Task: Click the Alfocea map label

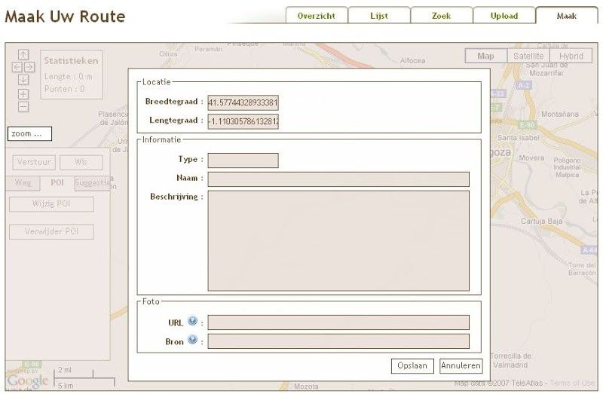Action: click(412, 61)
